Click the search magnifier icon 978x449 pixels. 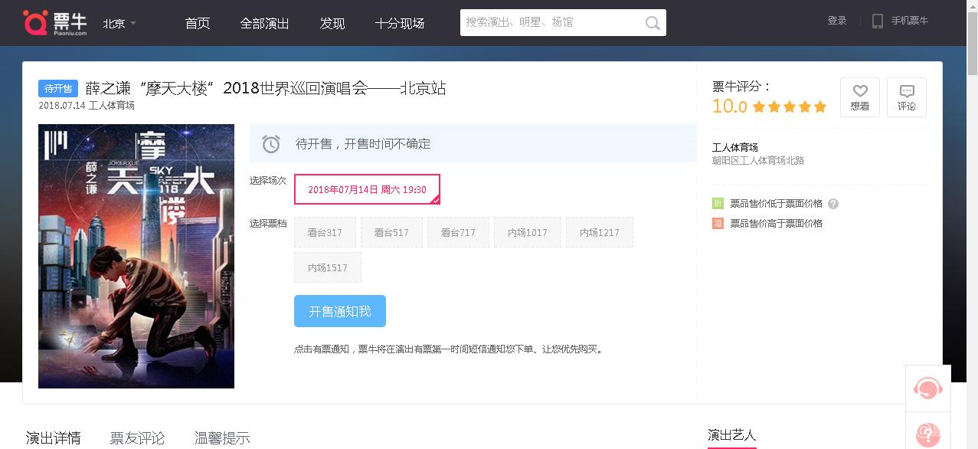coord(653,23)
